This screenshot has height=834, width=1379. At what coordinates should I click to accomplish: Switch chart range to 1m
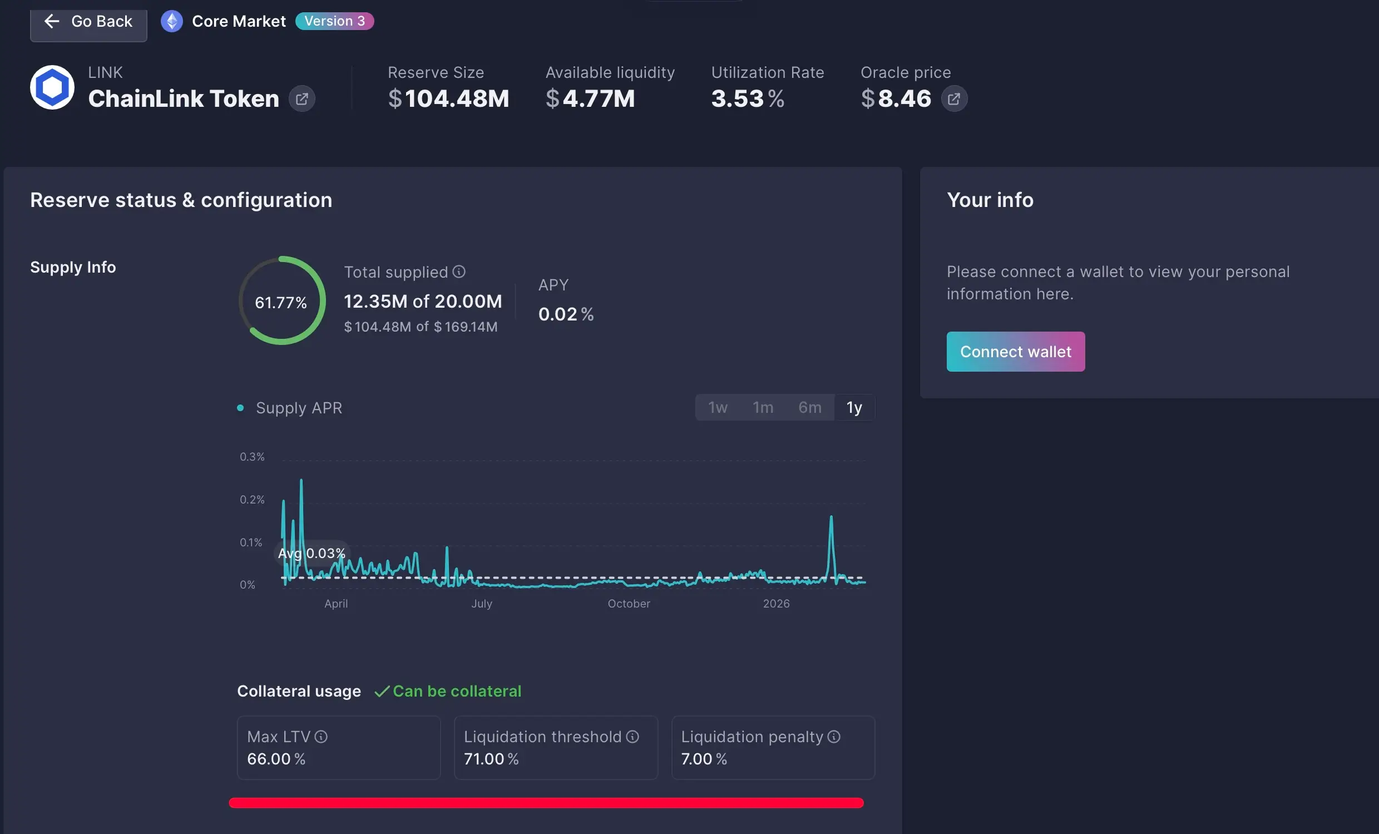click(763, 407)
